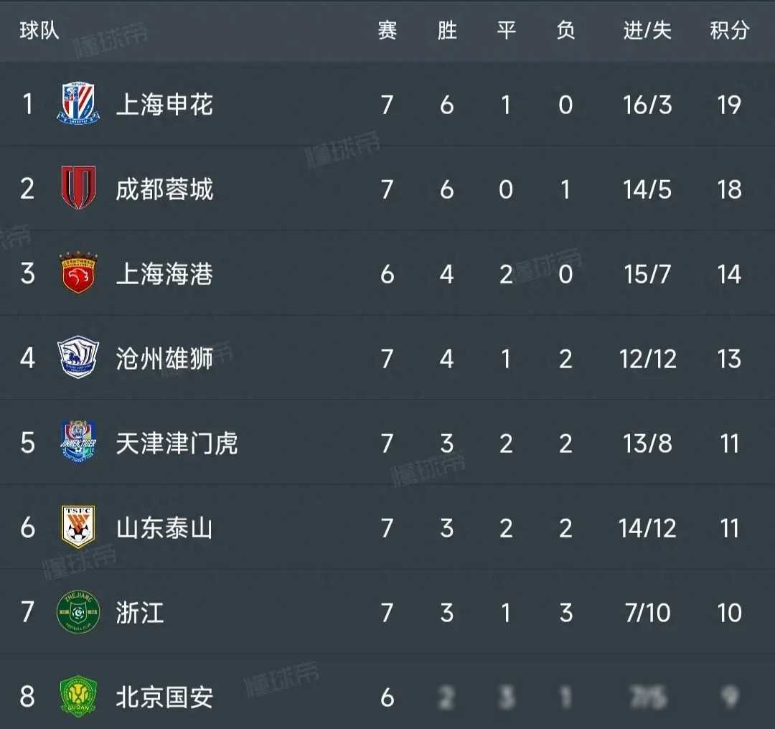This screenshot has height=729, width=775.
Task: Click the 进/失 column header
Action: pos(647,30)
